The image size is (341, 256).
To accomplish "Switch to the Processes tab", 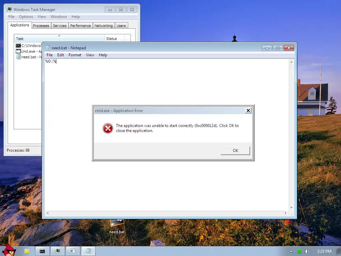I will tap(41, 26).
